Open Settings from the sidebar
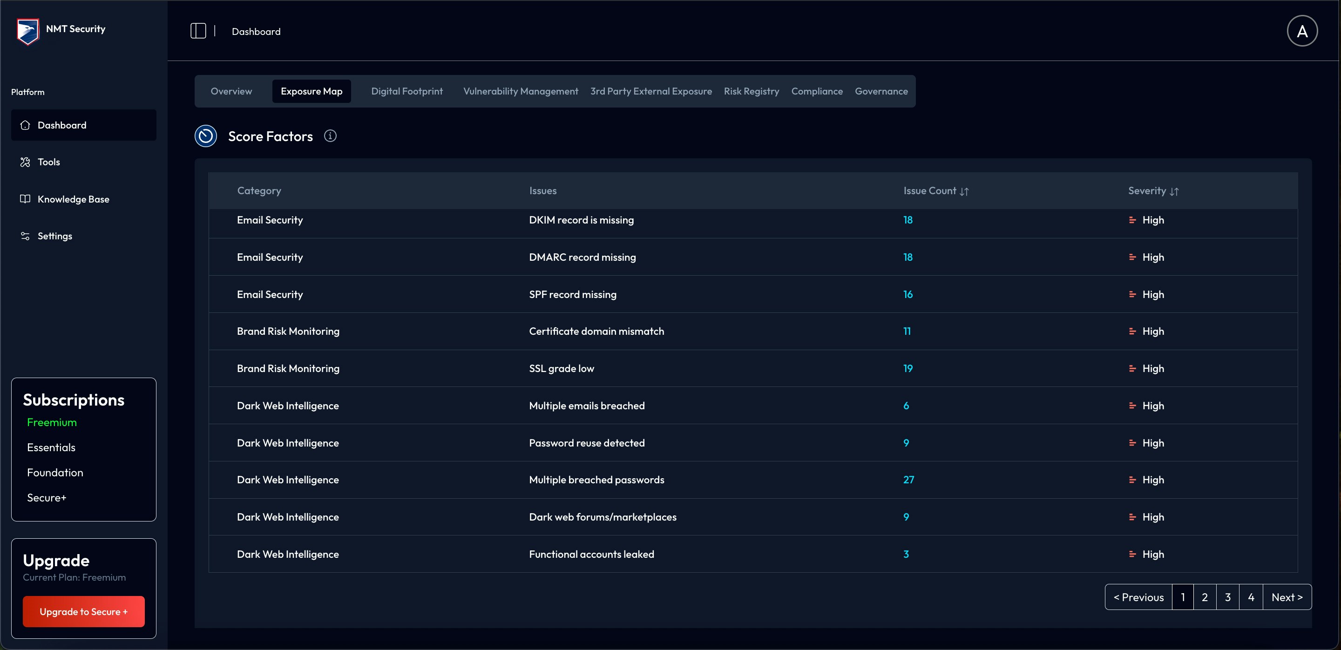Screen dimensions: 1341x650 pos(54,236)
